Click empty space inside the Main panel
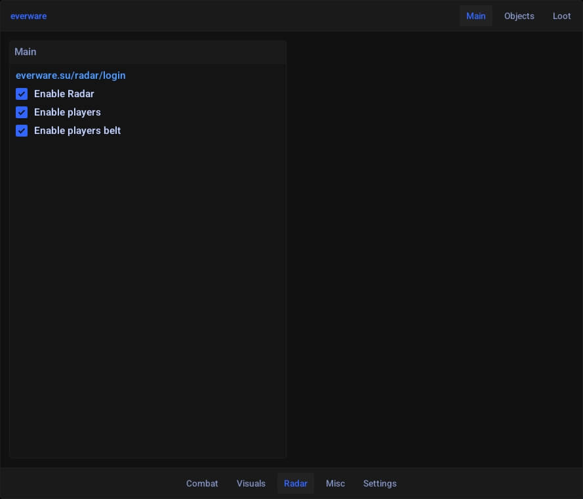Viewport: 583px width, 499px height. tap(148, 295)
